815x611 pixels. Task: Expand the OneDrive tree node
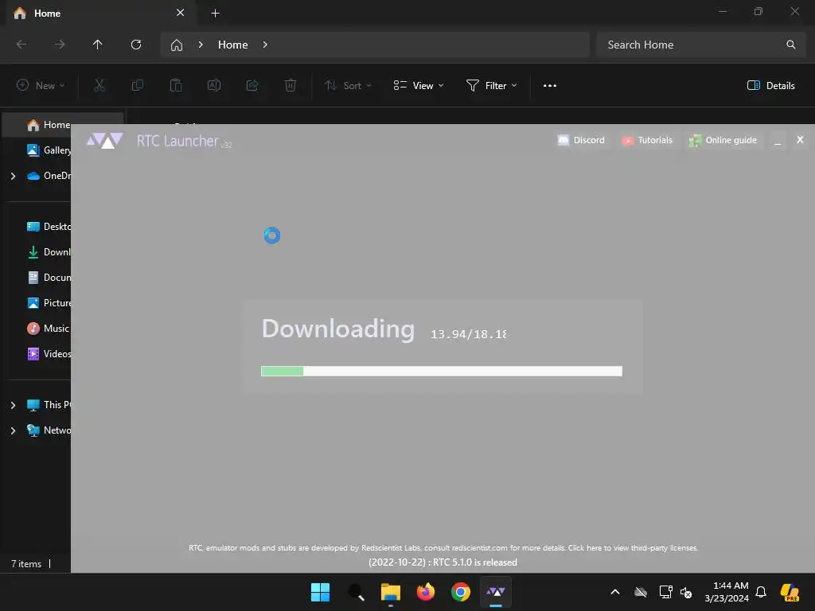(x=13, y=176)
